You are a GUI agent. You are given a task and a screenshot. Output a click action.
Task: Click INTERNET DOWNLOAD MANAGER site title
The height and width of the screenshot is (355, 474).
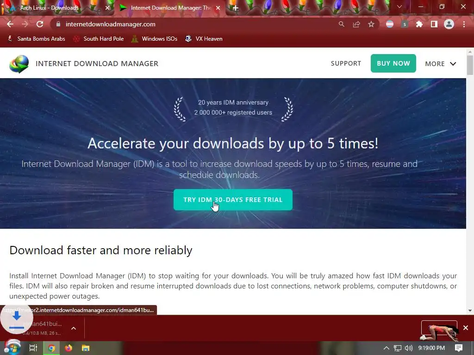[97, 63]
